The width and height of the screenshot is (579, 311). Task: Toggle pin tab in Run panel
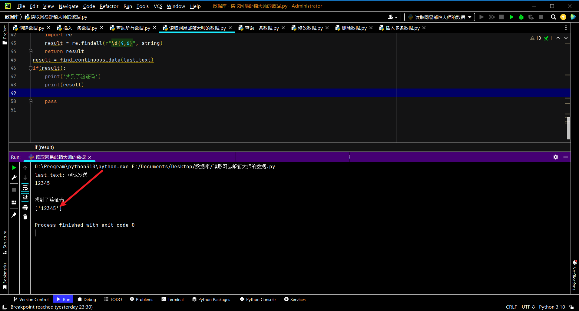pos(14,215)
